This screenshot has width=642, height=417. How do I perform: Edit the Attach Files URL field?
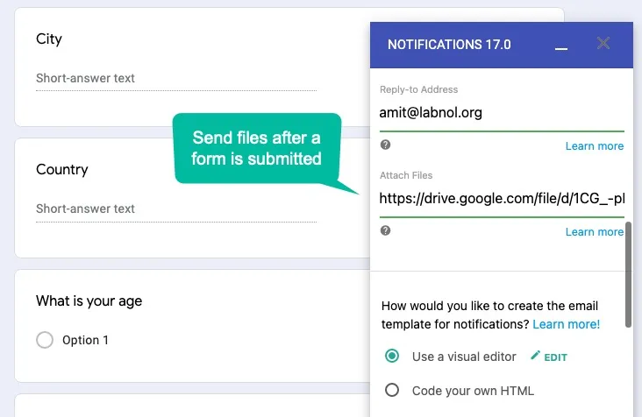502,199
